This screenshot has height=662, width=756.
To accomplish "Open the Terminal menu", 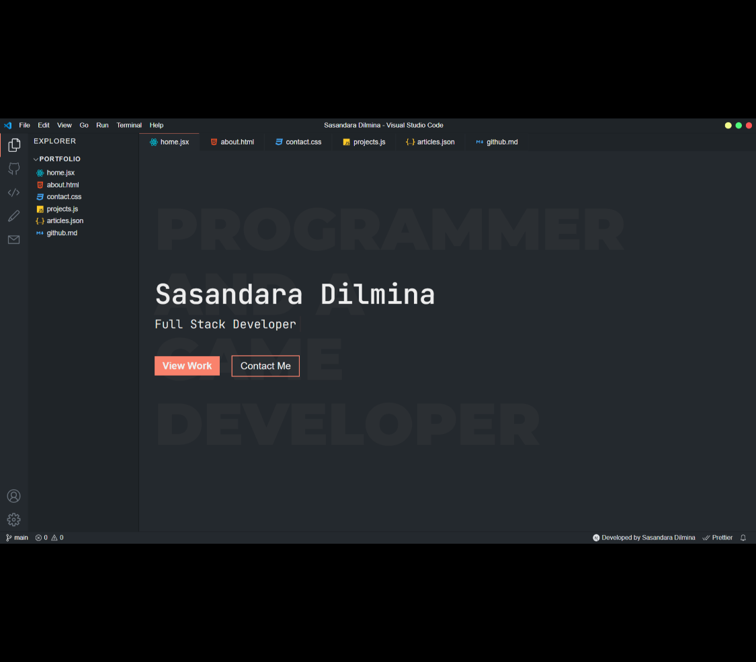I will (129, 125).
